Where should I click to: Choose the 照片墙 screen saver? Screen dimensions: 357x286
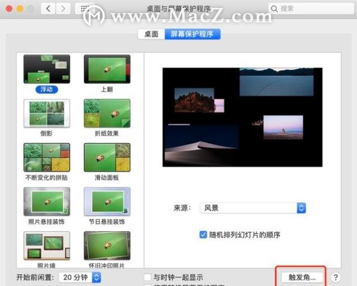[46, 246]
